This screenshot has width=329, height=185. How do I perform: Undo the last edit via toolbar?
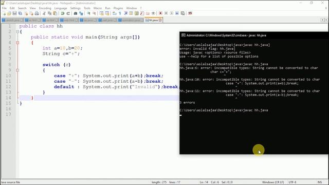coord(63,13)
